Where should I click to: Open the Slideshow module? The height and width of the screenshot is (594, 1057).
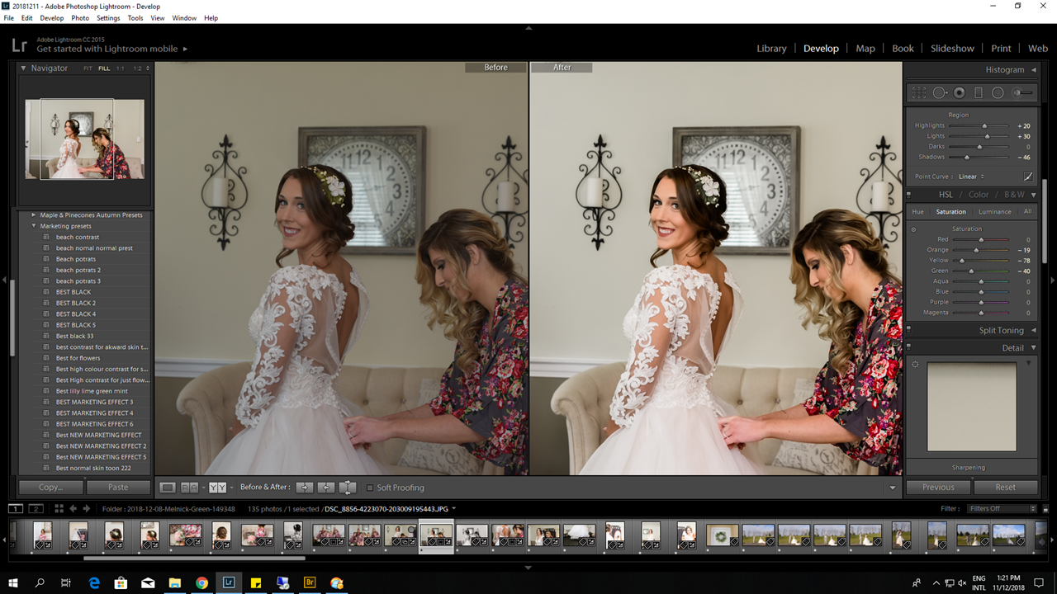pos(952,49)
